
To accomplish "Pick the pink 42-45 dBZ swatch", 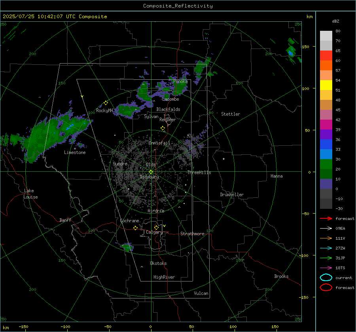I will click(326, 115).
